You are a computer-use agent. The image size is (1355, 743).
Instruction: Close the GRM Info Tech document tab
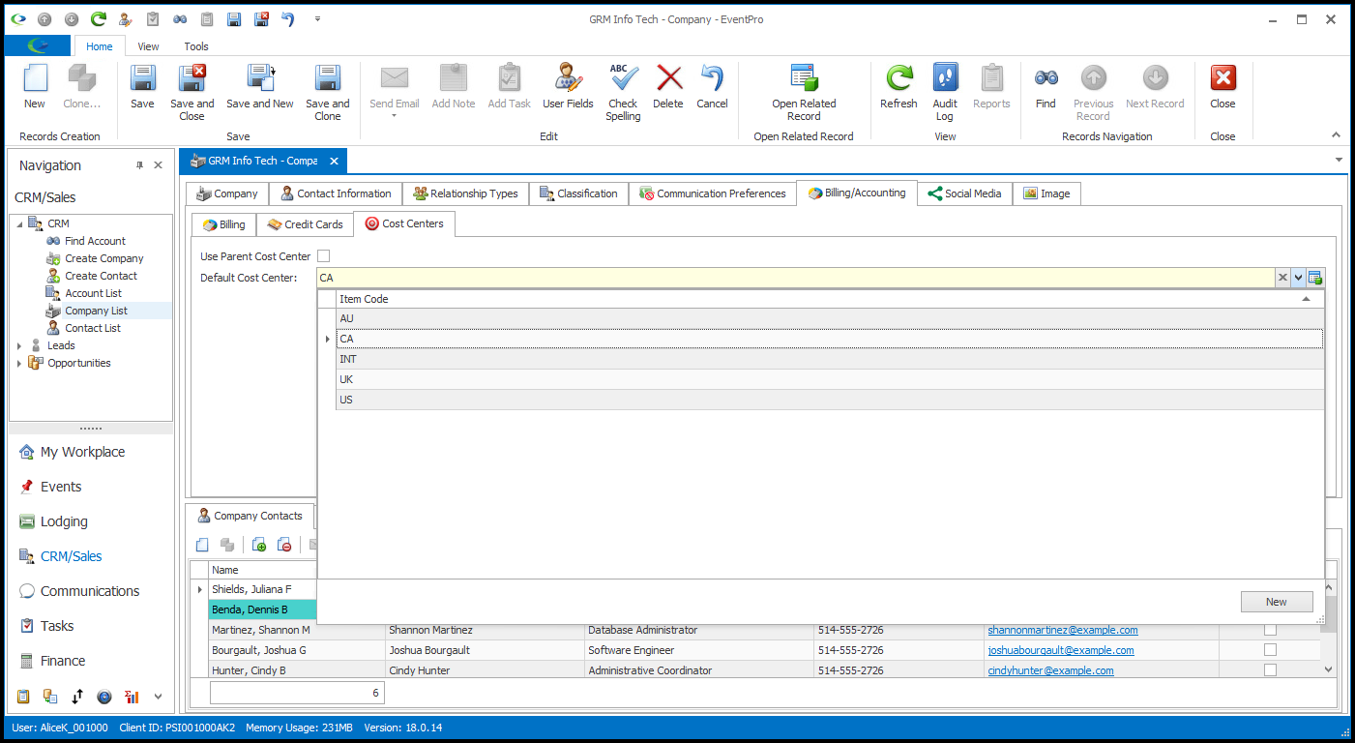coord(334,161)
